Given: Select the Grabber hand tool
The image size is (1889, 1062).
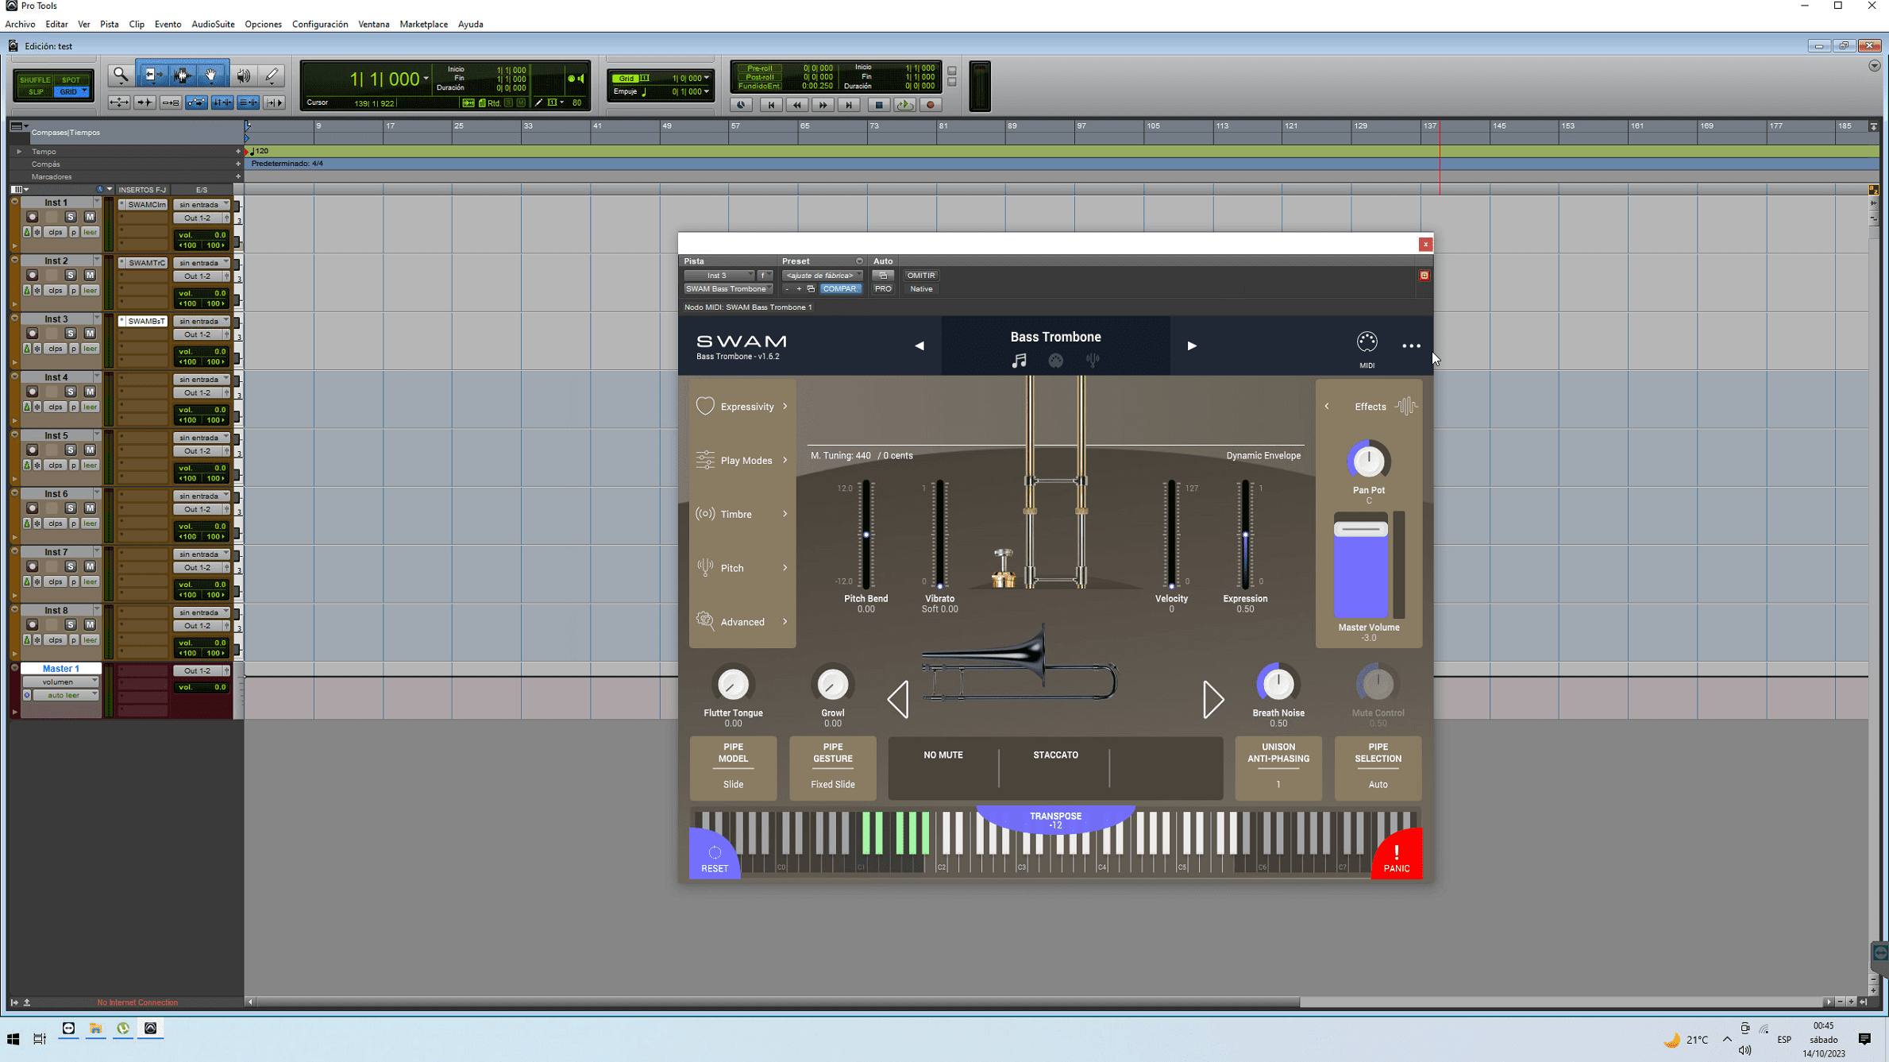Looking at the screenshot, I should click(x=211, y=75).
